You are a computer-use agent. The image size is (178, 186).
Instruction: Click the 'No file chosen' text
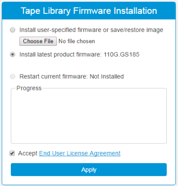click(x=77, y=41)
